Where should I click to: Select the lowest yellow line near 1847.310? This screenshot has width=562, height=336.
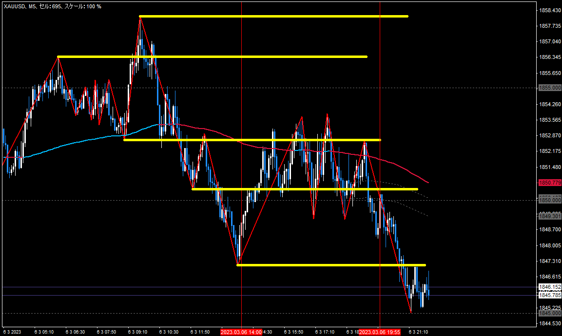[331, 265]
